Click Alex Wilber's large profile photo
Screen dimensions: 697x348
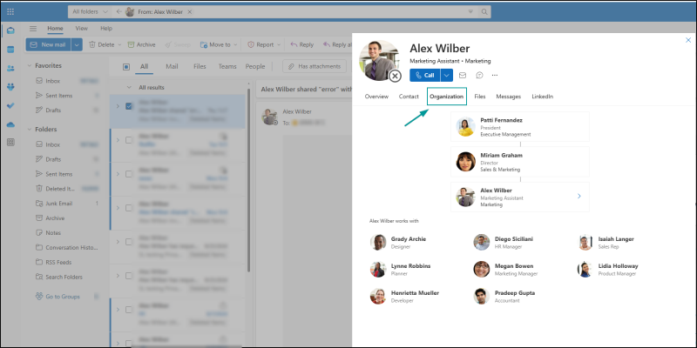click(x=379, y=60)
